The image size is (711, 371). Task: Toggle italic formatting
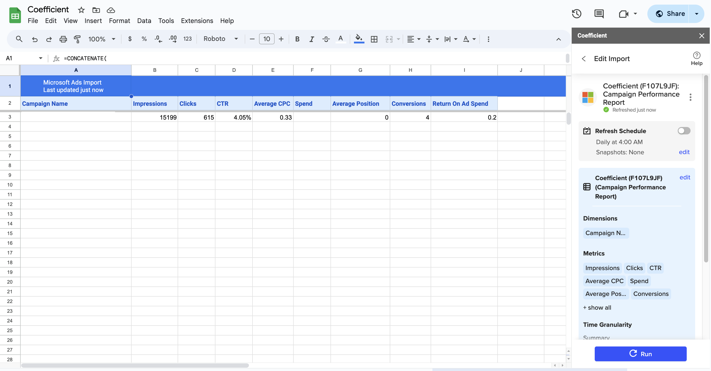pos(312,39)
